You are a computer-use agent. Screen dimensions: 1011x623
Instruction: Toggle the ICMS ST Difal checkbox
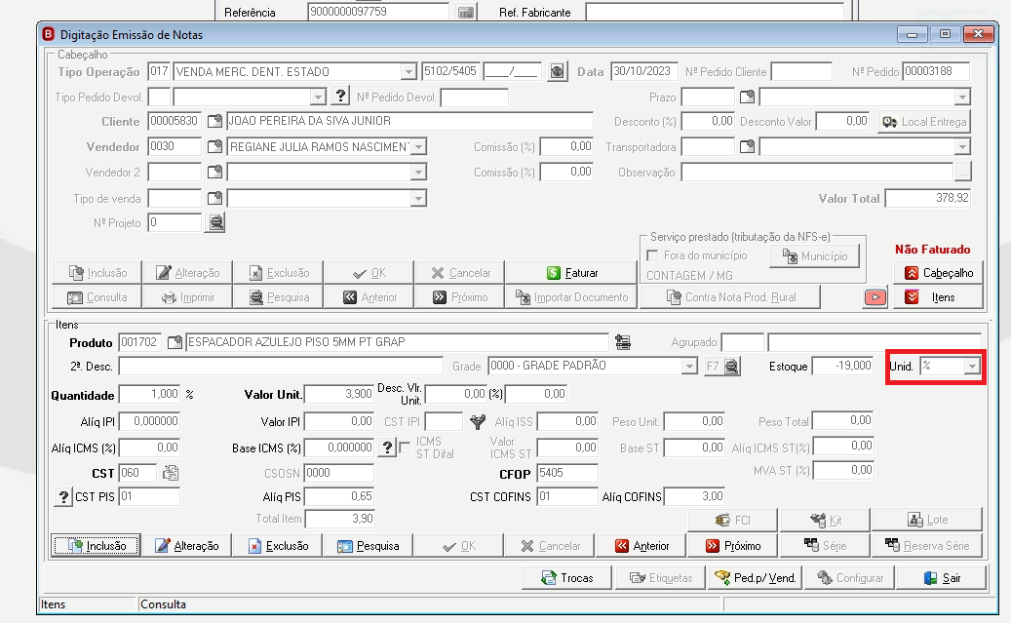405,448
